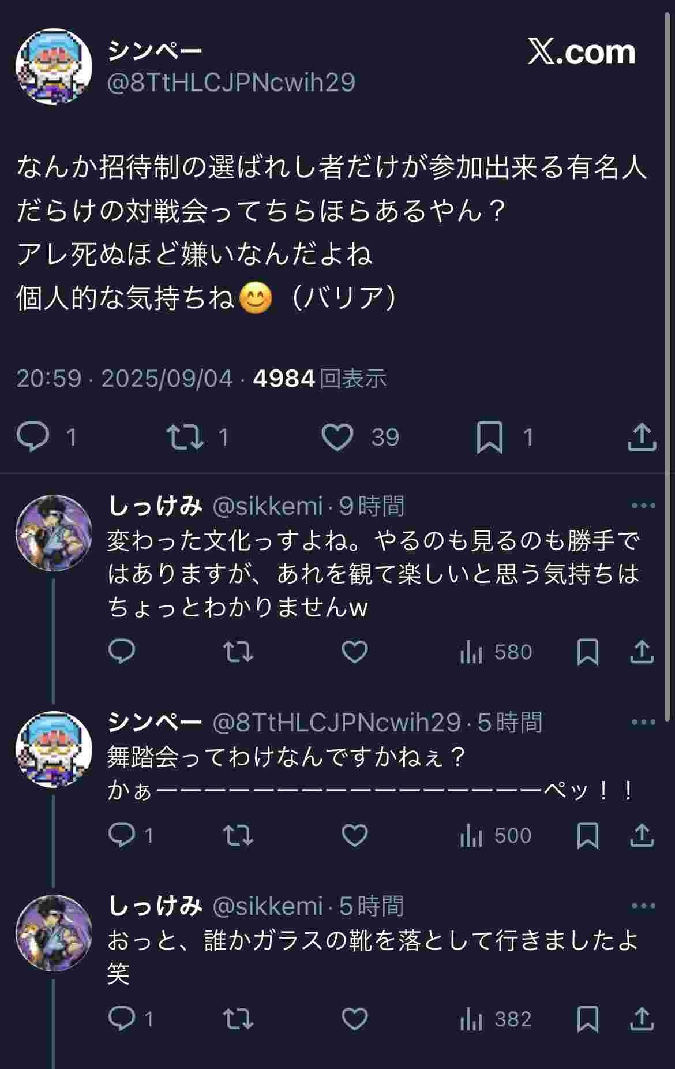Like the main post by シンペー
This screenshot has height=1069, width=675.
[337, 437]
